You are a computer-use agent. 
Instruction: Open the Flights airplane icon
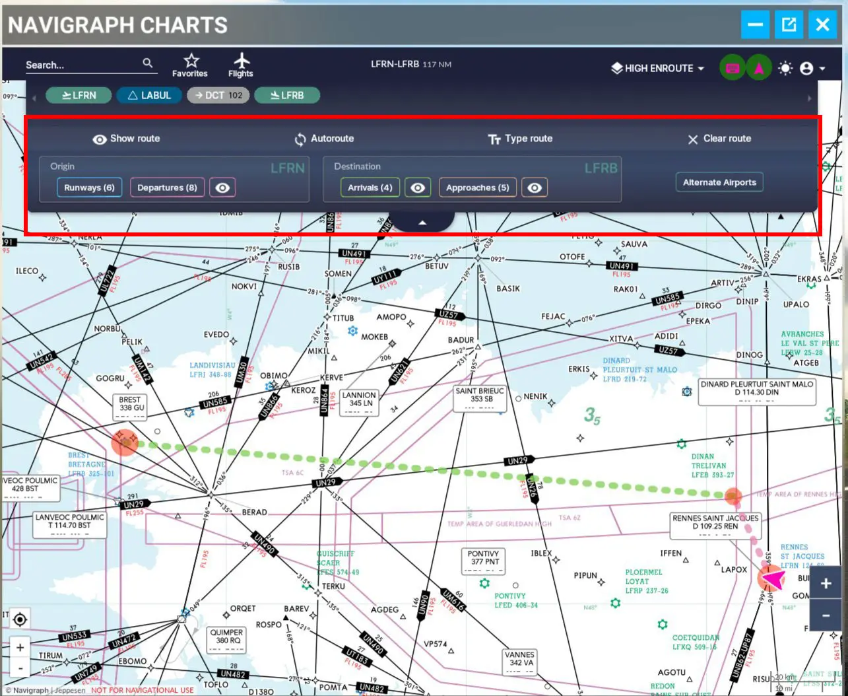[x=241, y=65]
